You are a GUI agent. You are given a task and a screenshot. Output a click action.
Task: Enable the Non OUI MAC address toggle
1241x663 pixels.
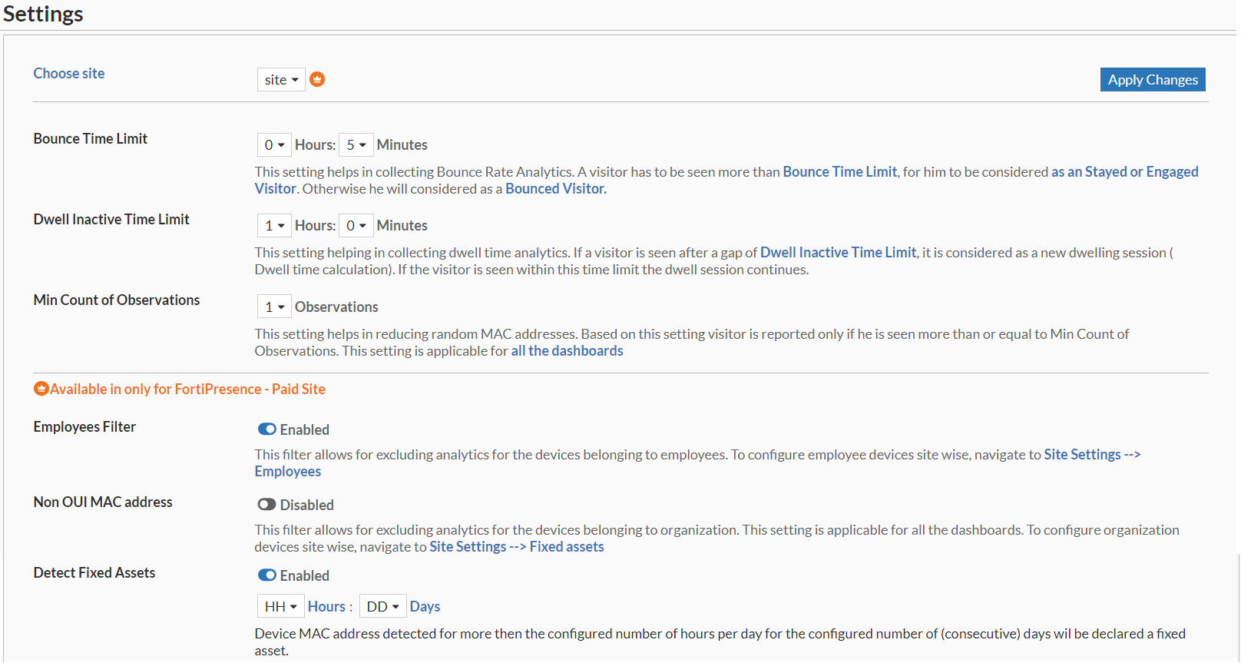click(267, 505)
